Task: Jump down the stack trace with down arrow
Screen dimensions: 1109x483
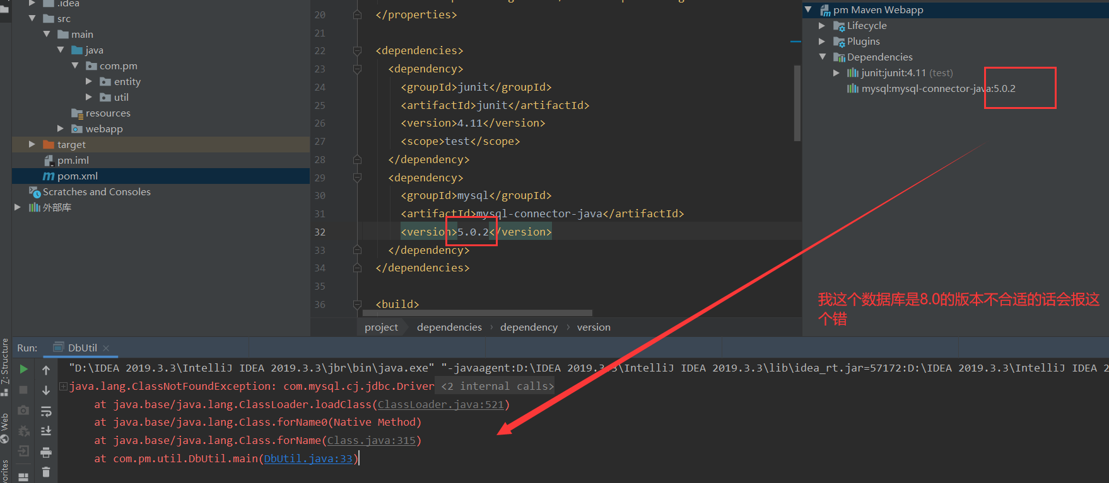Action: pos(46,390)
